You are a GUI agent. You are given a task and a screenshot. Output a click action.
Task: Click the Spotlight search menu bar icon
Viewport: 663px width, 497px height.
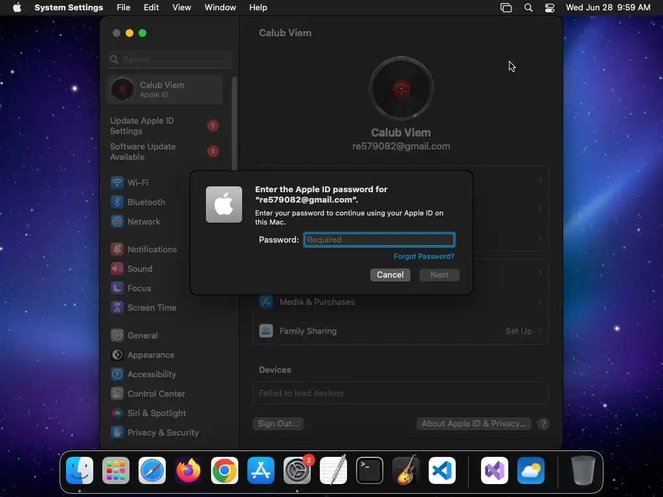(528, 8)
